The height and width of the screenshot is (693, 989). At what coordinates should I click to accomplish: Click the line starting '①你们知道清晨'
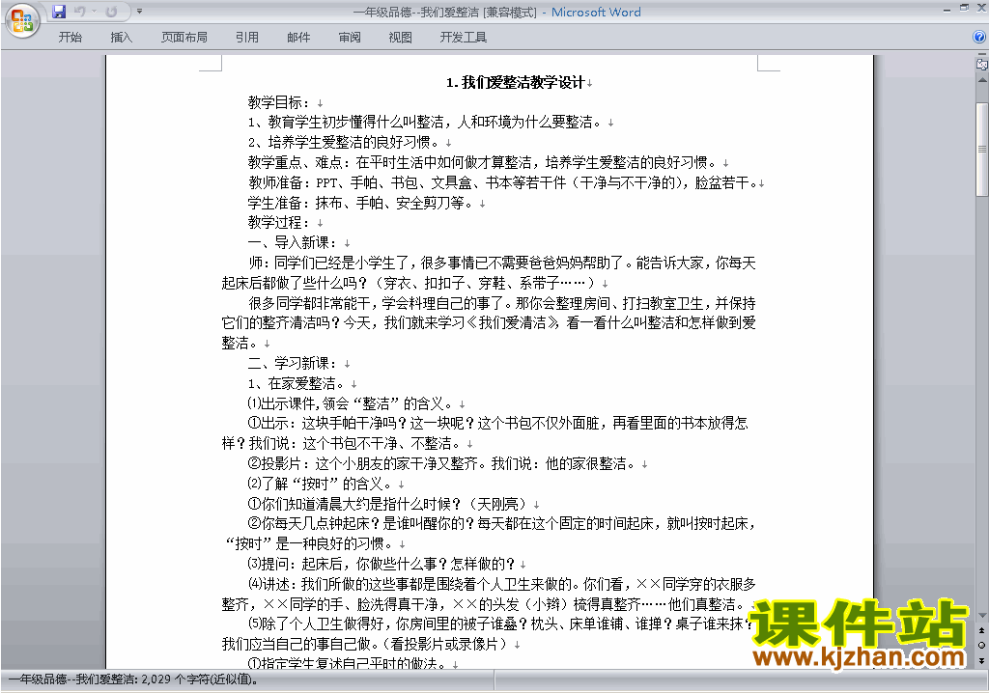pos(387,504)
